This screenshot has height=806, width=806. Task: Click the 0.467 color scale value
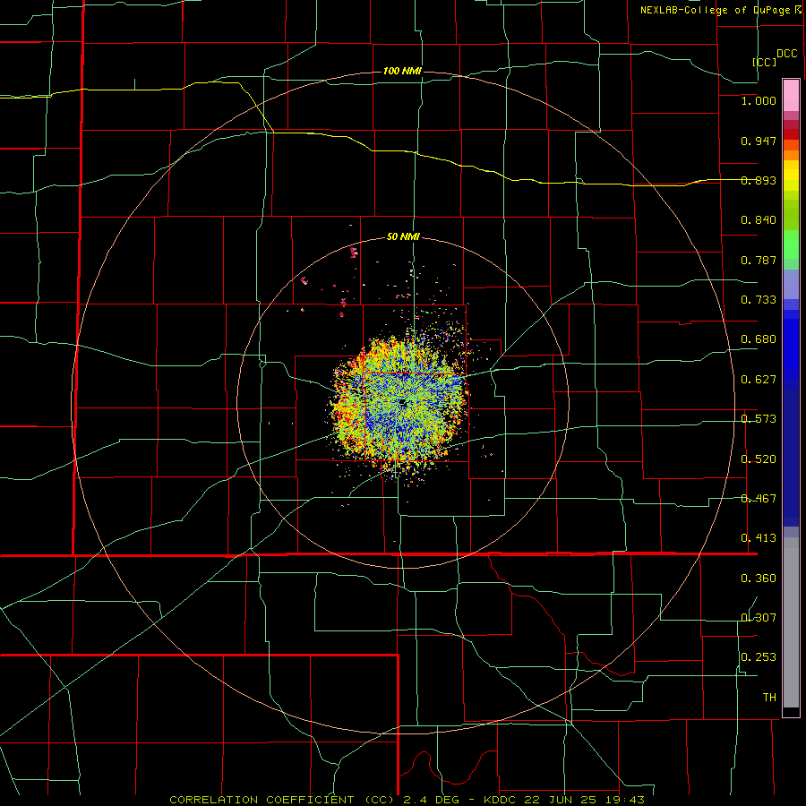coord(759,499)
